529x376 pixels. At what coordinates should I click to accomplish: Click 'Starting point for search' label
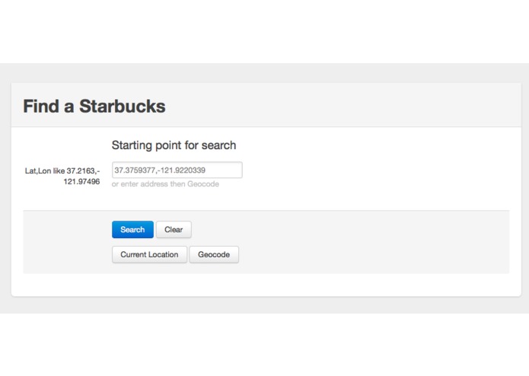point(174,145)
